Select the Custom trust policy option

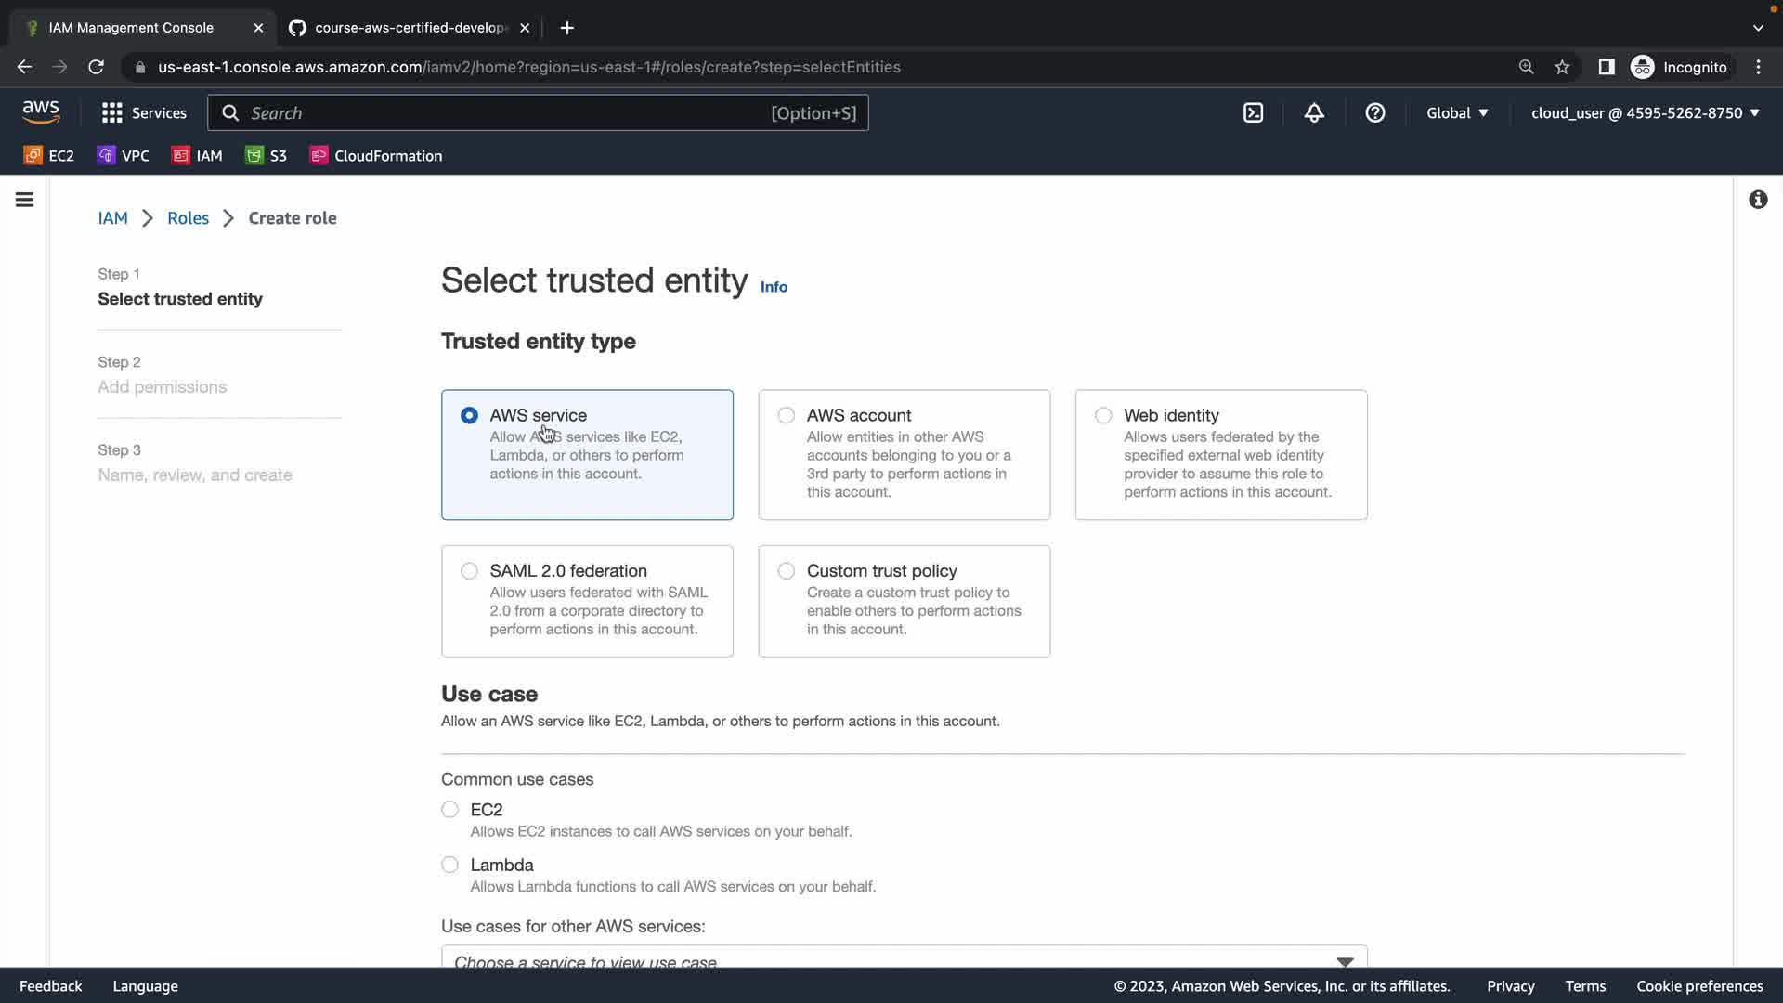(787, 570)
